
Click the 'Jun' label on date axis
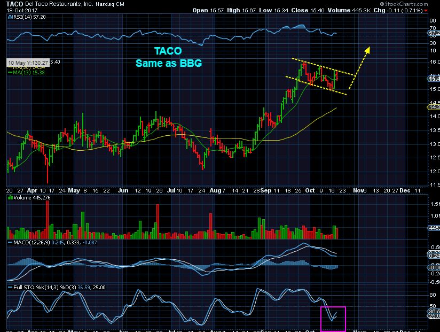pyautogui.click(x=123, y=190)
